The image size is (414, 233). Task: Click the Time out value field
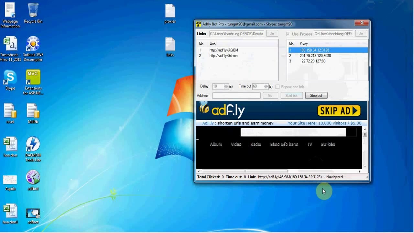click(258, 86)
